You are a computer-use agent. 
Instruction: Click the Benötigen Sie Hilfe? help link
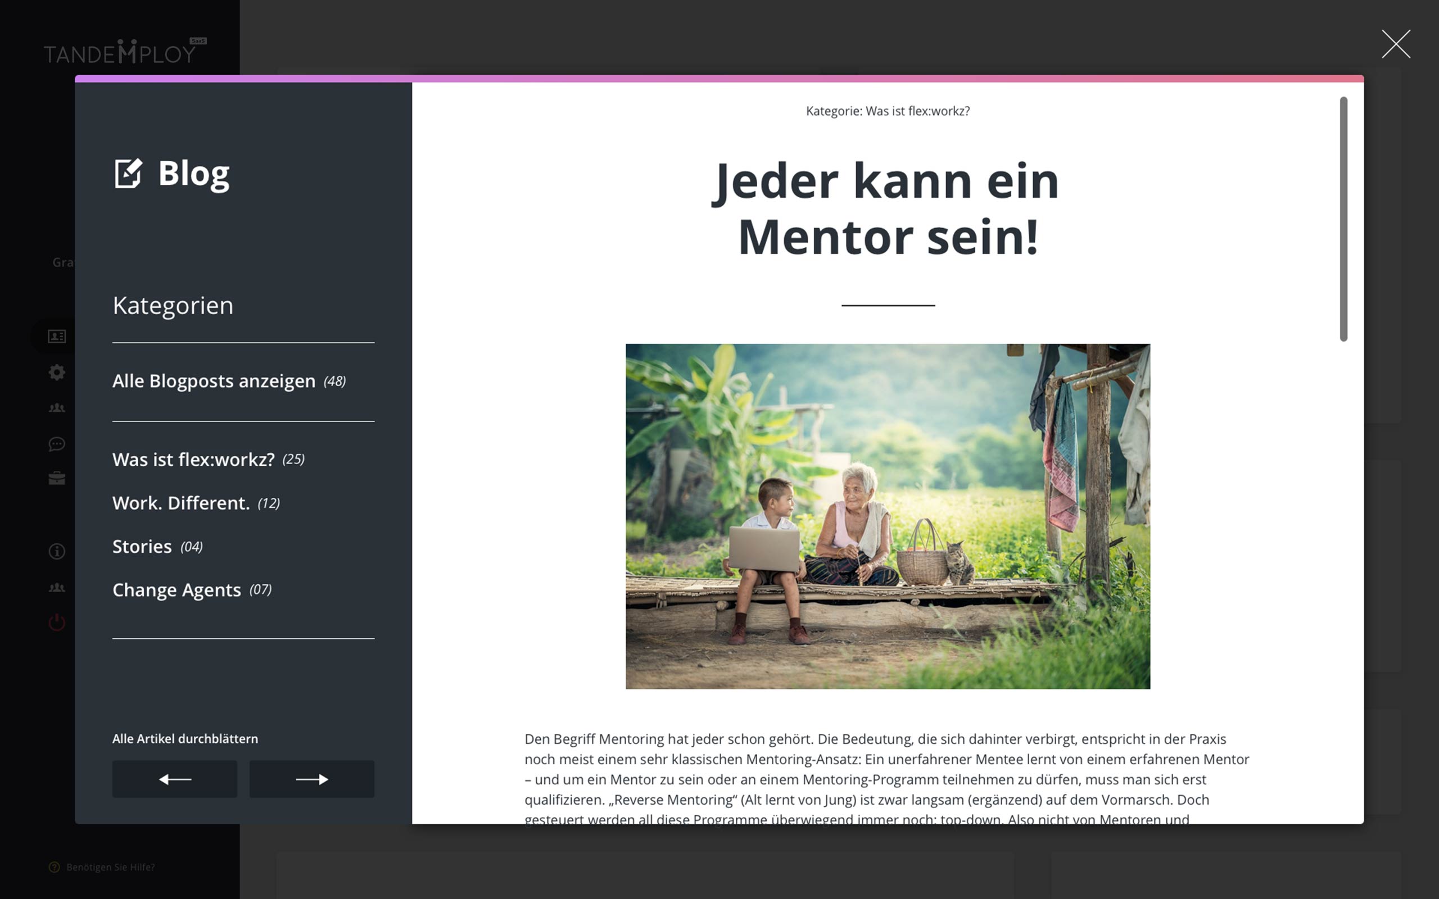pos(111,867)
